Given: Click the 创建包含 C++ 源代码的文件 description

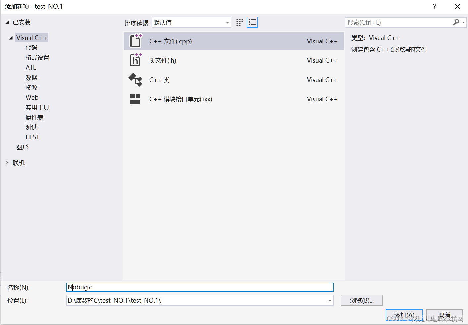Looking at the screenshot, I should [389, 50].
